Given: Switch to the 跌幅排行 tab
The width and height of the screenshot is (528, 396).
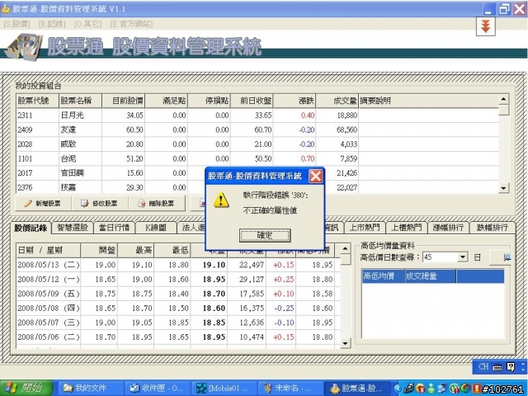Looking at the screenshot, I should coord(493,228).
